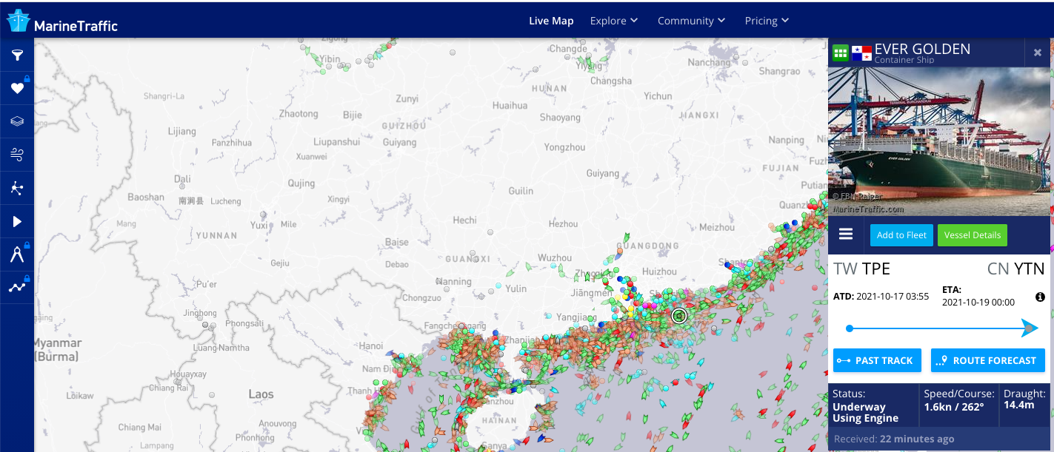Click the Shaoyang label on map
1054x452 pixels.
[x=560, y=117]
